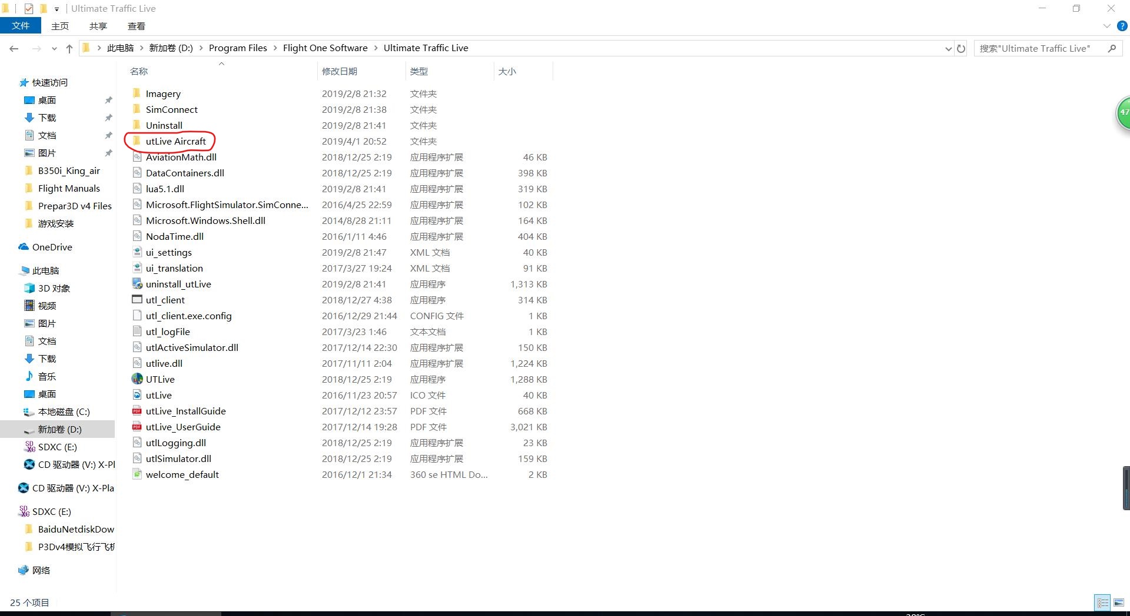
Task: Click the Back navigation arrow
Action: (x=14, y=49)
